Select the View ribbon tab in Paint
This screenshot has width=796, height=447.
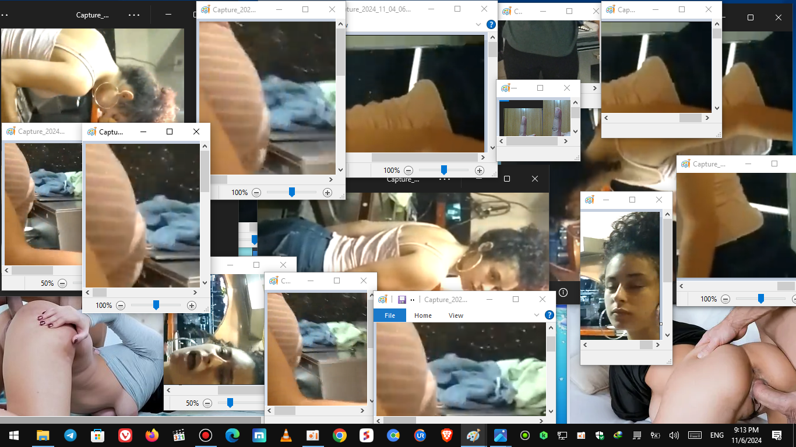[x=456, y=315]
